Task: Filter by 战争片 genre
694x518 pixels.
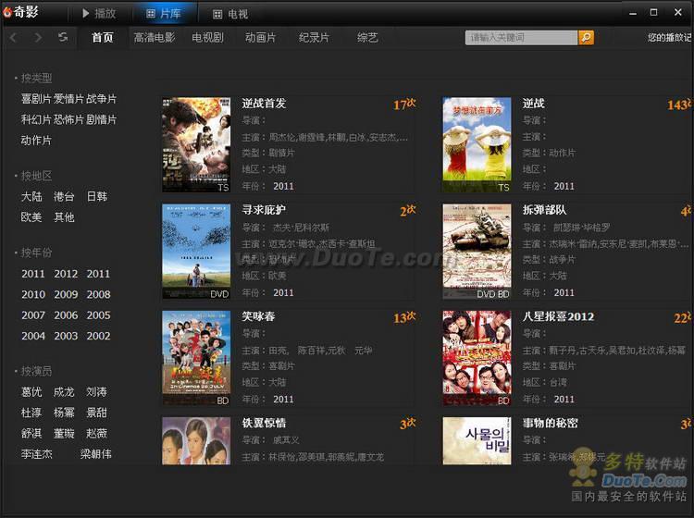Action: point(102,99)
